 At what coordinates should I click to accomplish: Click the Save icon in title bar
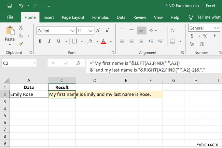[9, 6]
